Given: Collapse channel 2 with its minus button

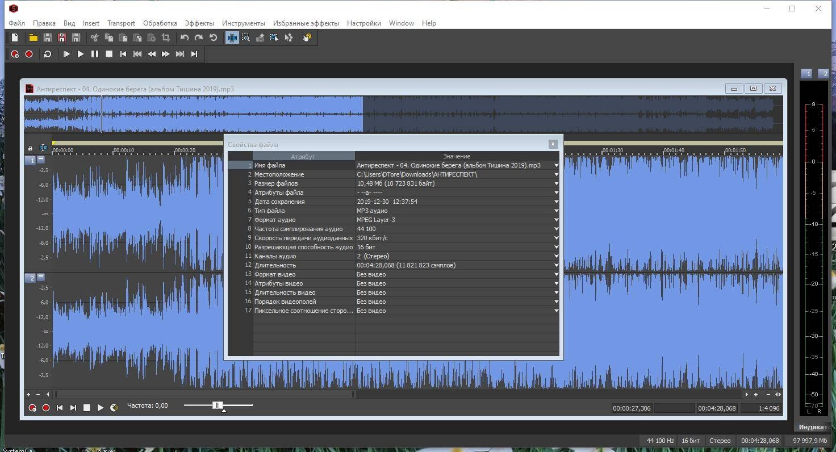Looking at the screenshot, I should tap(41, 277).
